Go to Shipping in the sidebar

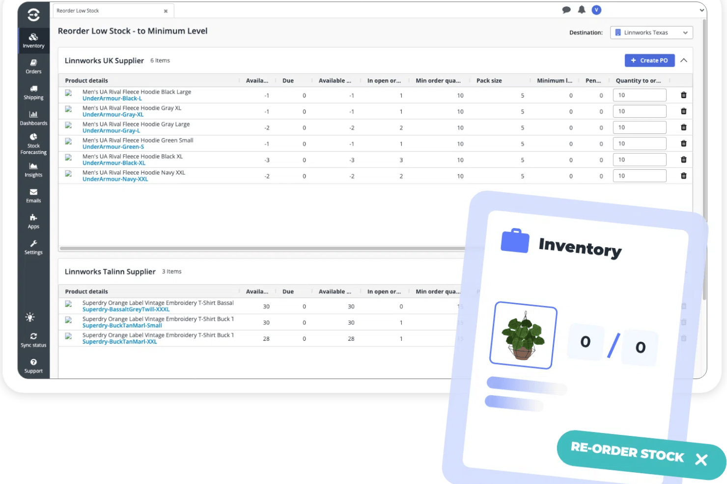point(33,93)
